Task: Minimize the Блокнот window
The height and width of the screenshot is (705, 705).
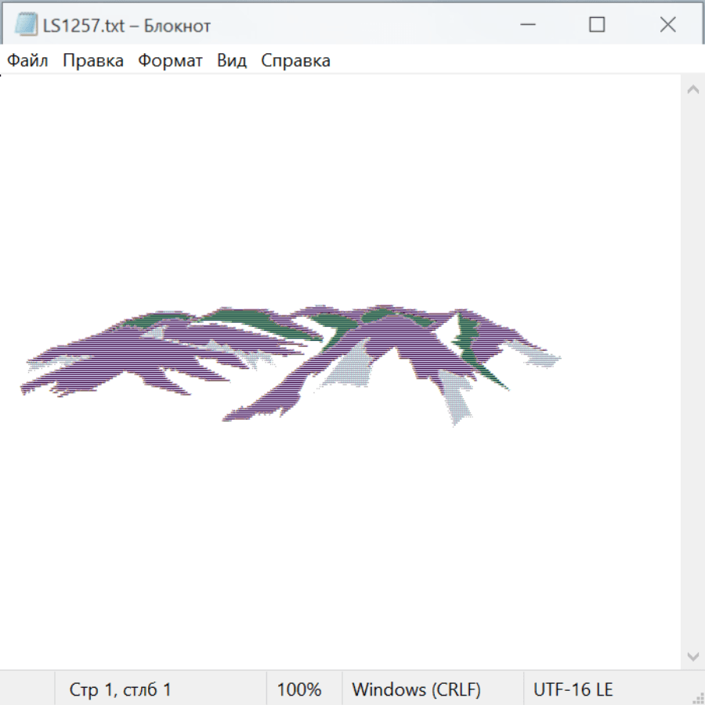Action: click(x=528, y=25)
